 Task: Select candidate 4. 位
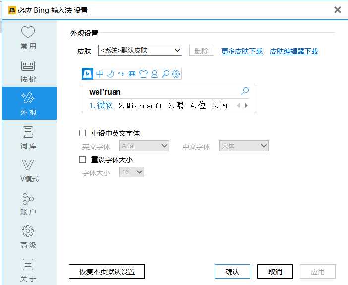pos(198,106)
